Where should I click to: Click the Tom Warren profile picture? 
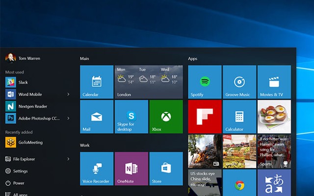coord(11,58)
